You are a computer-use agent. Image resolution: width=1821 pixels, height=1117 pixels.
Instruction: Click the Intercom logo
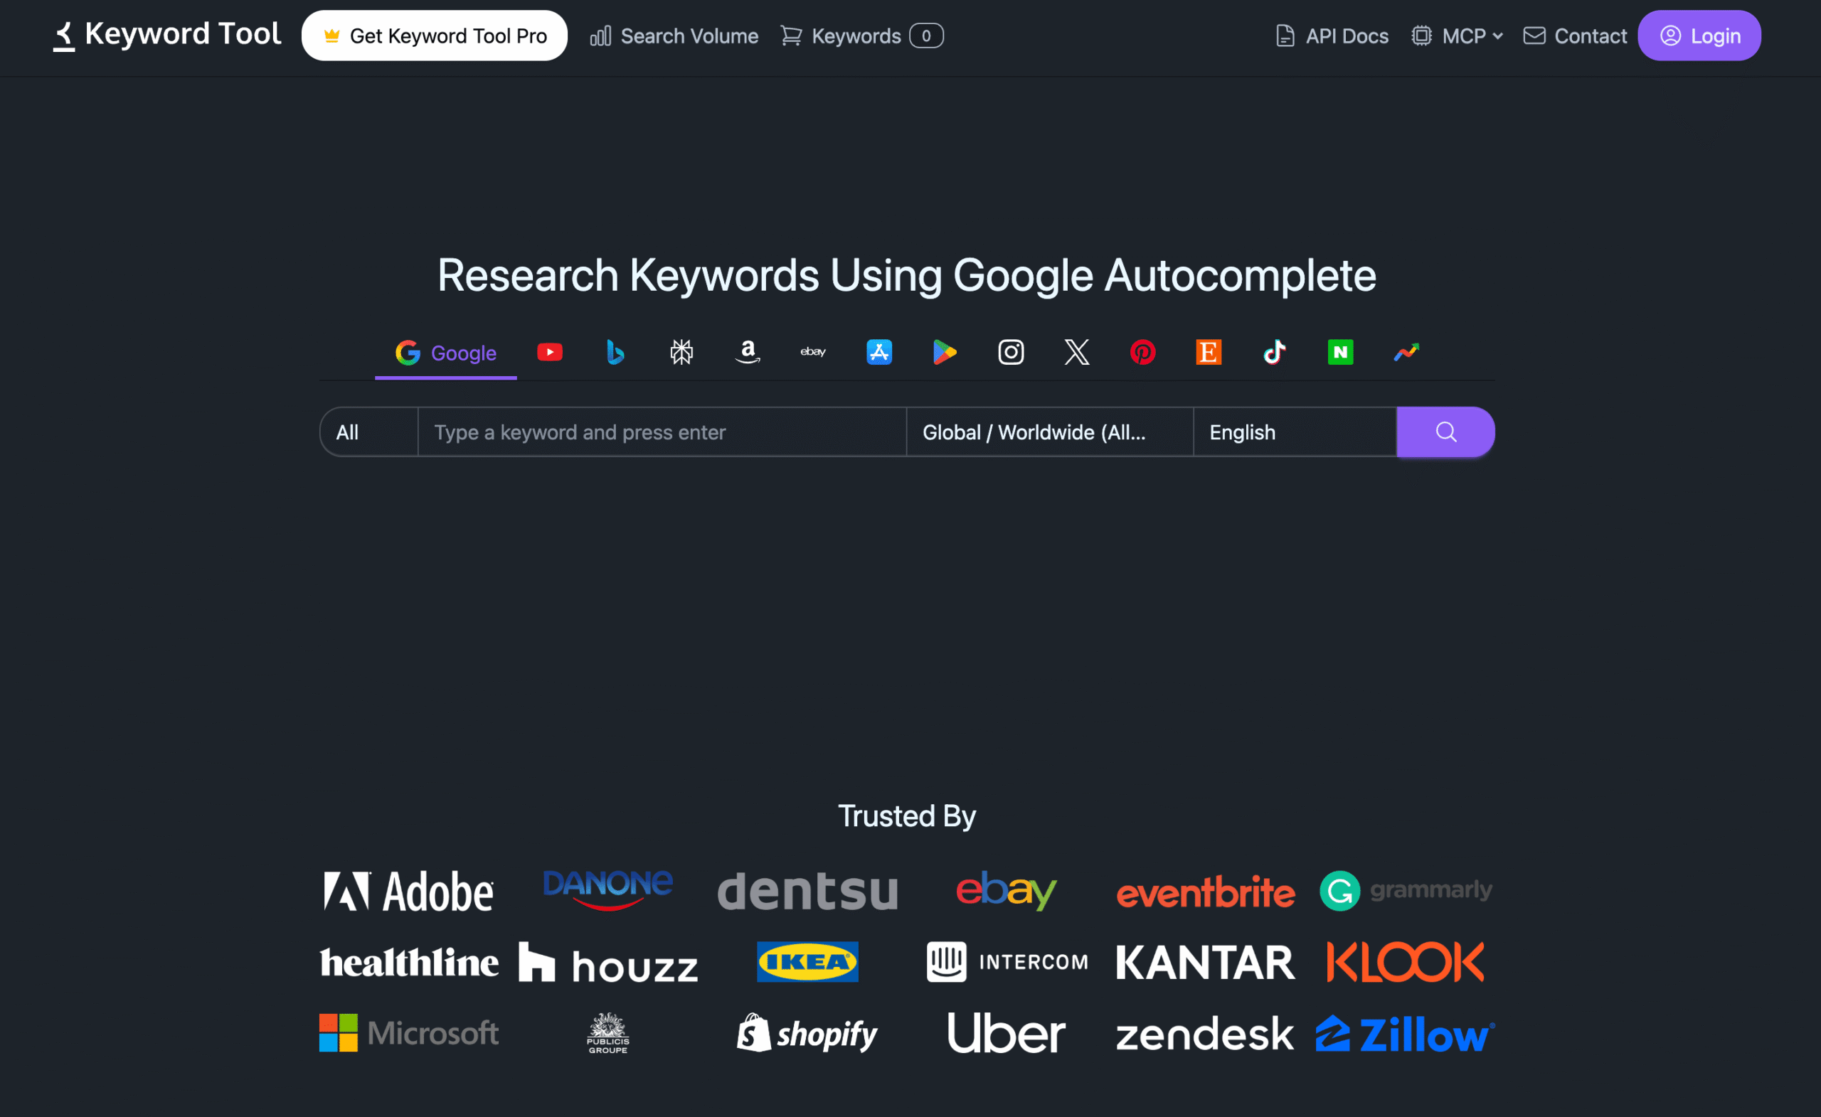pyautogui.click(x=1007, y=962)
